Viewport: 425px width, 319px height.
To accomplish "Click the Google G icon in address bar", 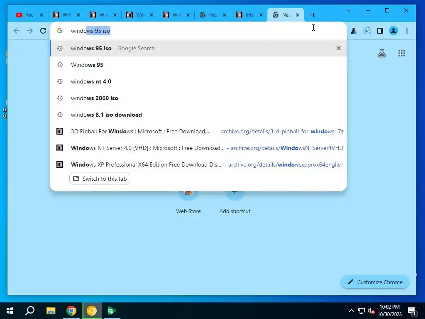I will tap(60, 31).
